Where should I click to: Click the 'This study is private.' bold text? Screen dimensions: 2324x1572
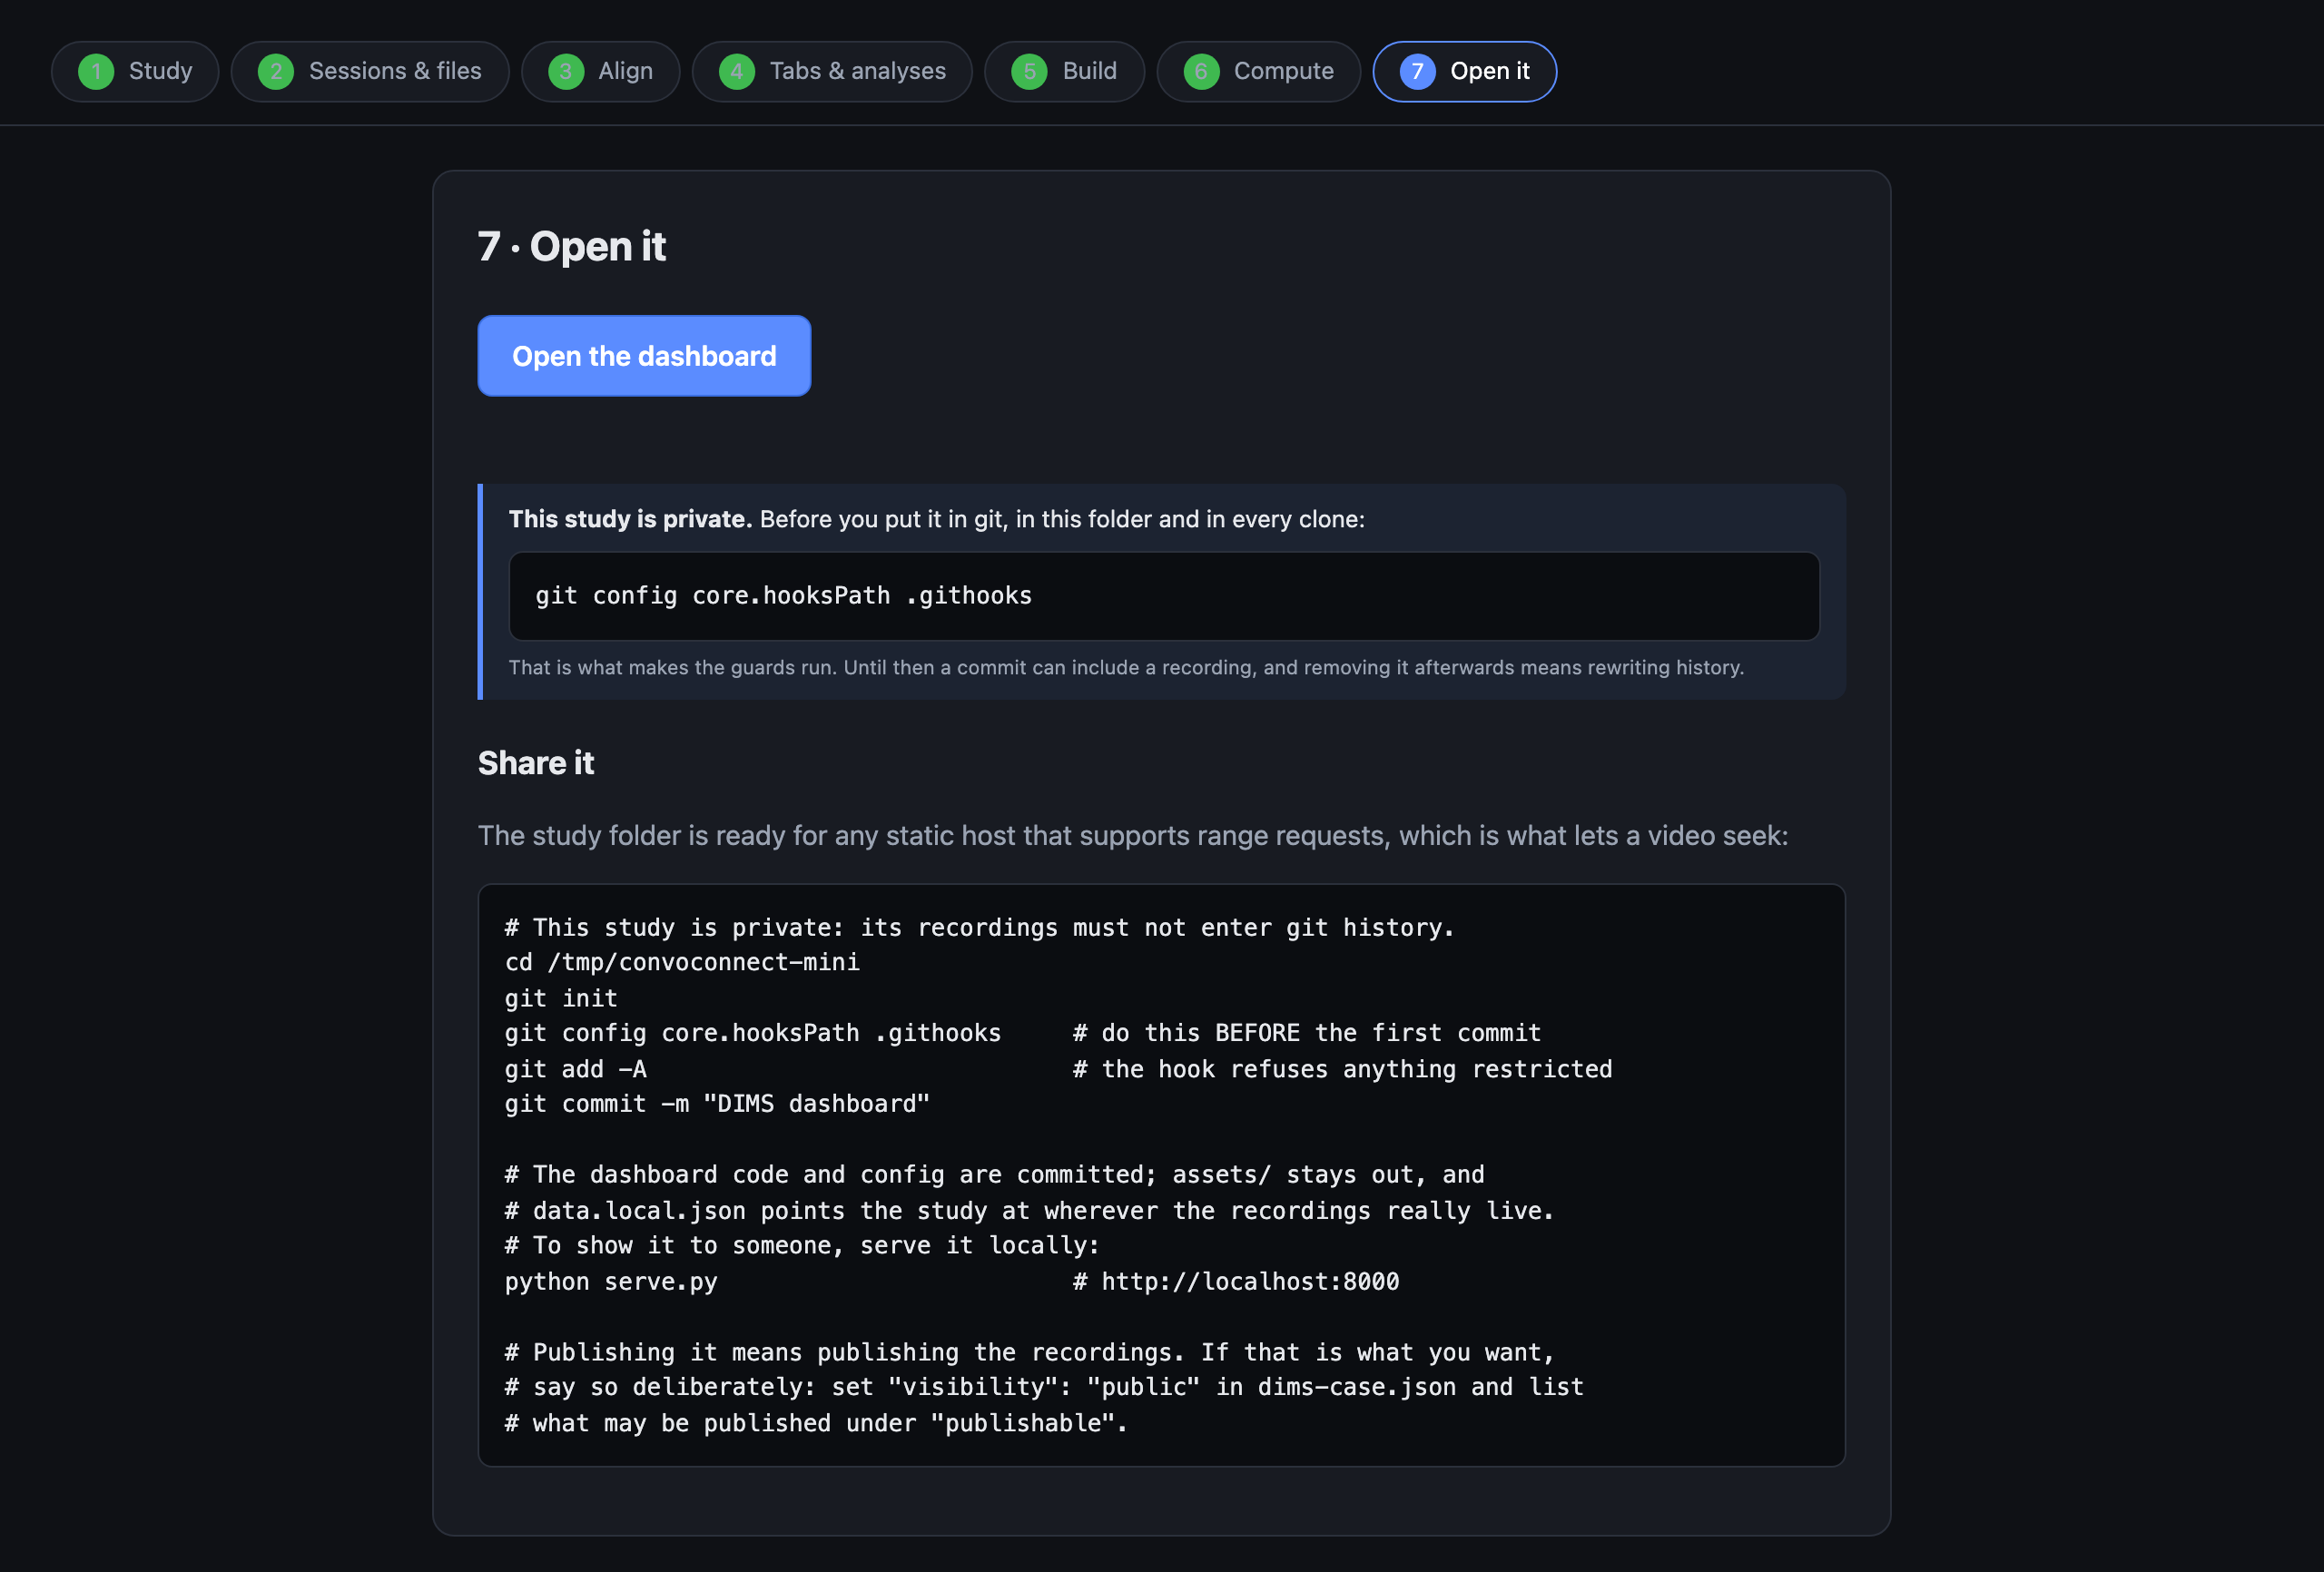tap(630, 519)
